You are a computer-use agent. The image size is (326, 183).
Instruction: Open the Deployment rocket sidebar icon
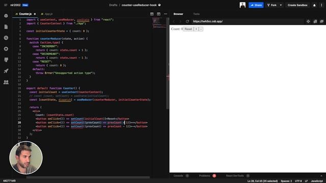[x=6, y=71]
